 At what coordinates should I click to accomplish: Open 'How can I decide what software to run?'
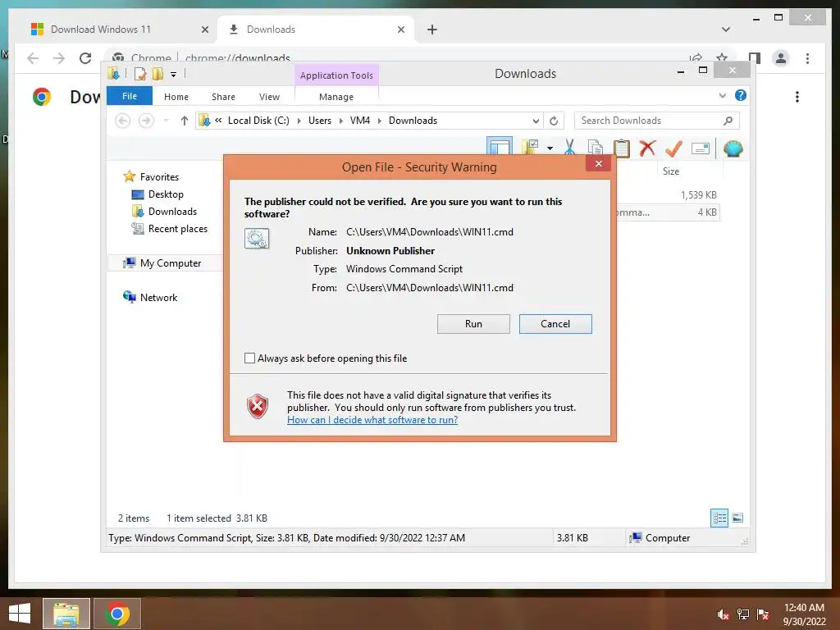pos(372,419)
